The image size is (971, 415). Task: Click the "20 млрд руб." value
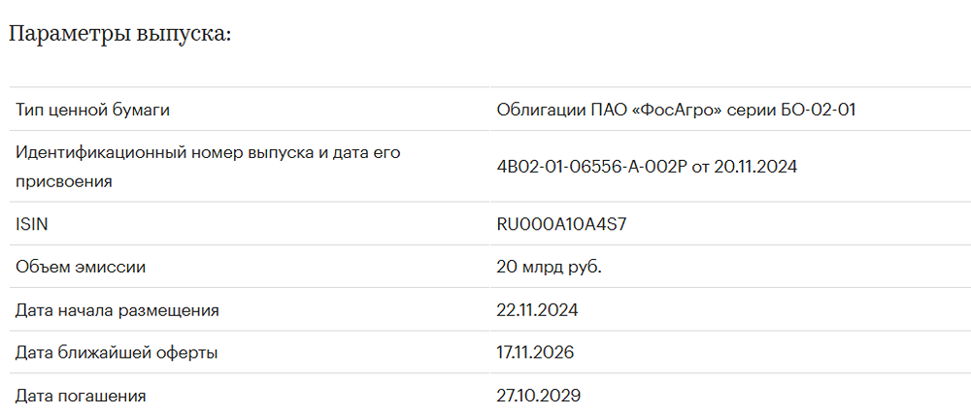[x=549, y=267]
